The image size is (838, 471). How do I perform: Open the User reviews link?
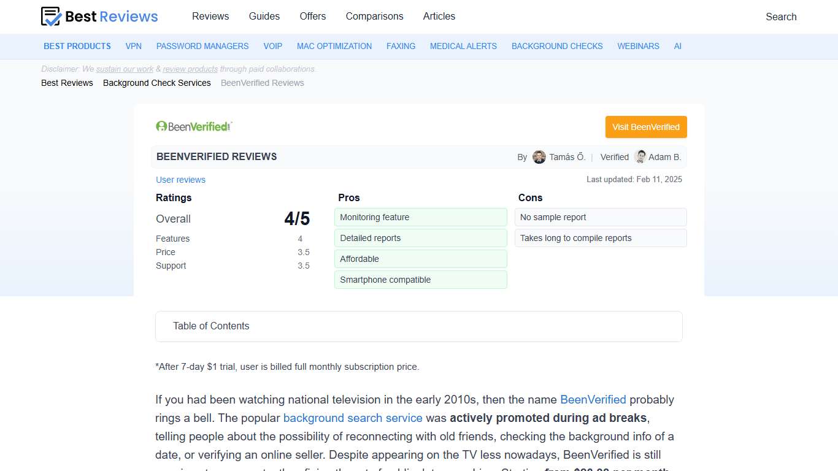(180, 180)
